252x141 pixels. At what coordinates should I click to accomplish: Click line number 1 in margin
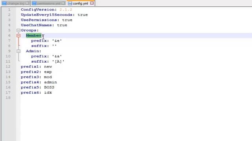coord(9,9)
